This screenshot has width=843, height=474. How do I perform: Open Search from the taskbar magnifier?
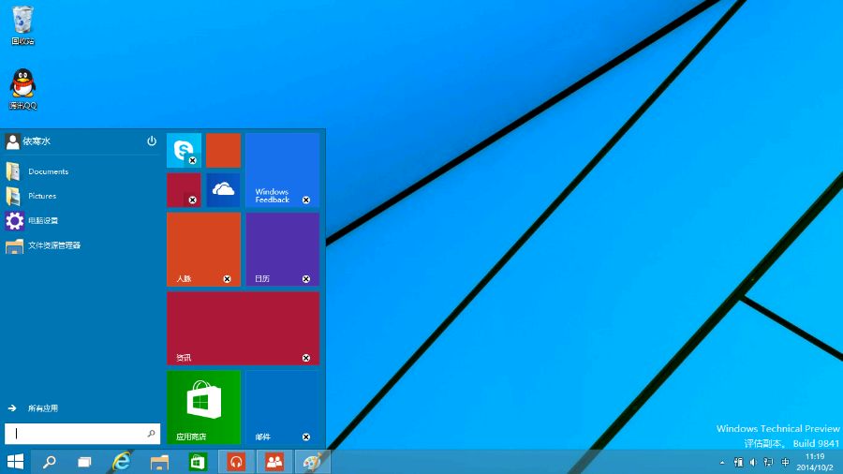pyautogui.click(x=50, y=462)
